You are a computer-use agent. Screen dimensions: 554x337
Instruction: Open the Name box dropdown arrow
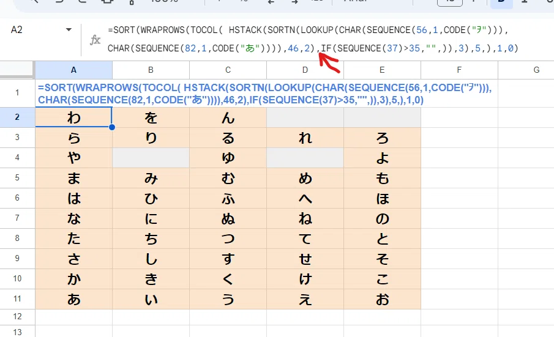[69, 29]
